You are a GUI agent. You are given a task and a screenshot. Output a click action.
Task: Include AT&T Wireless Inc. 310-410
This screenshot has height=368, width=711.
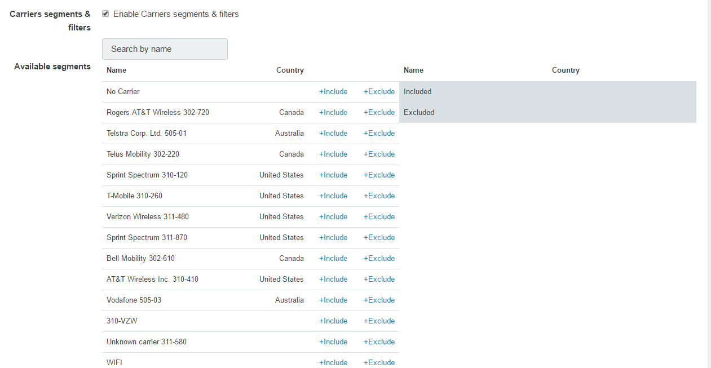(x=333, y=280)
